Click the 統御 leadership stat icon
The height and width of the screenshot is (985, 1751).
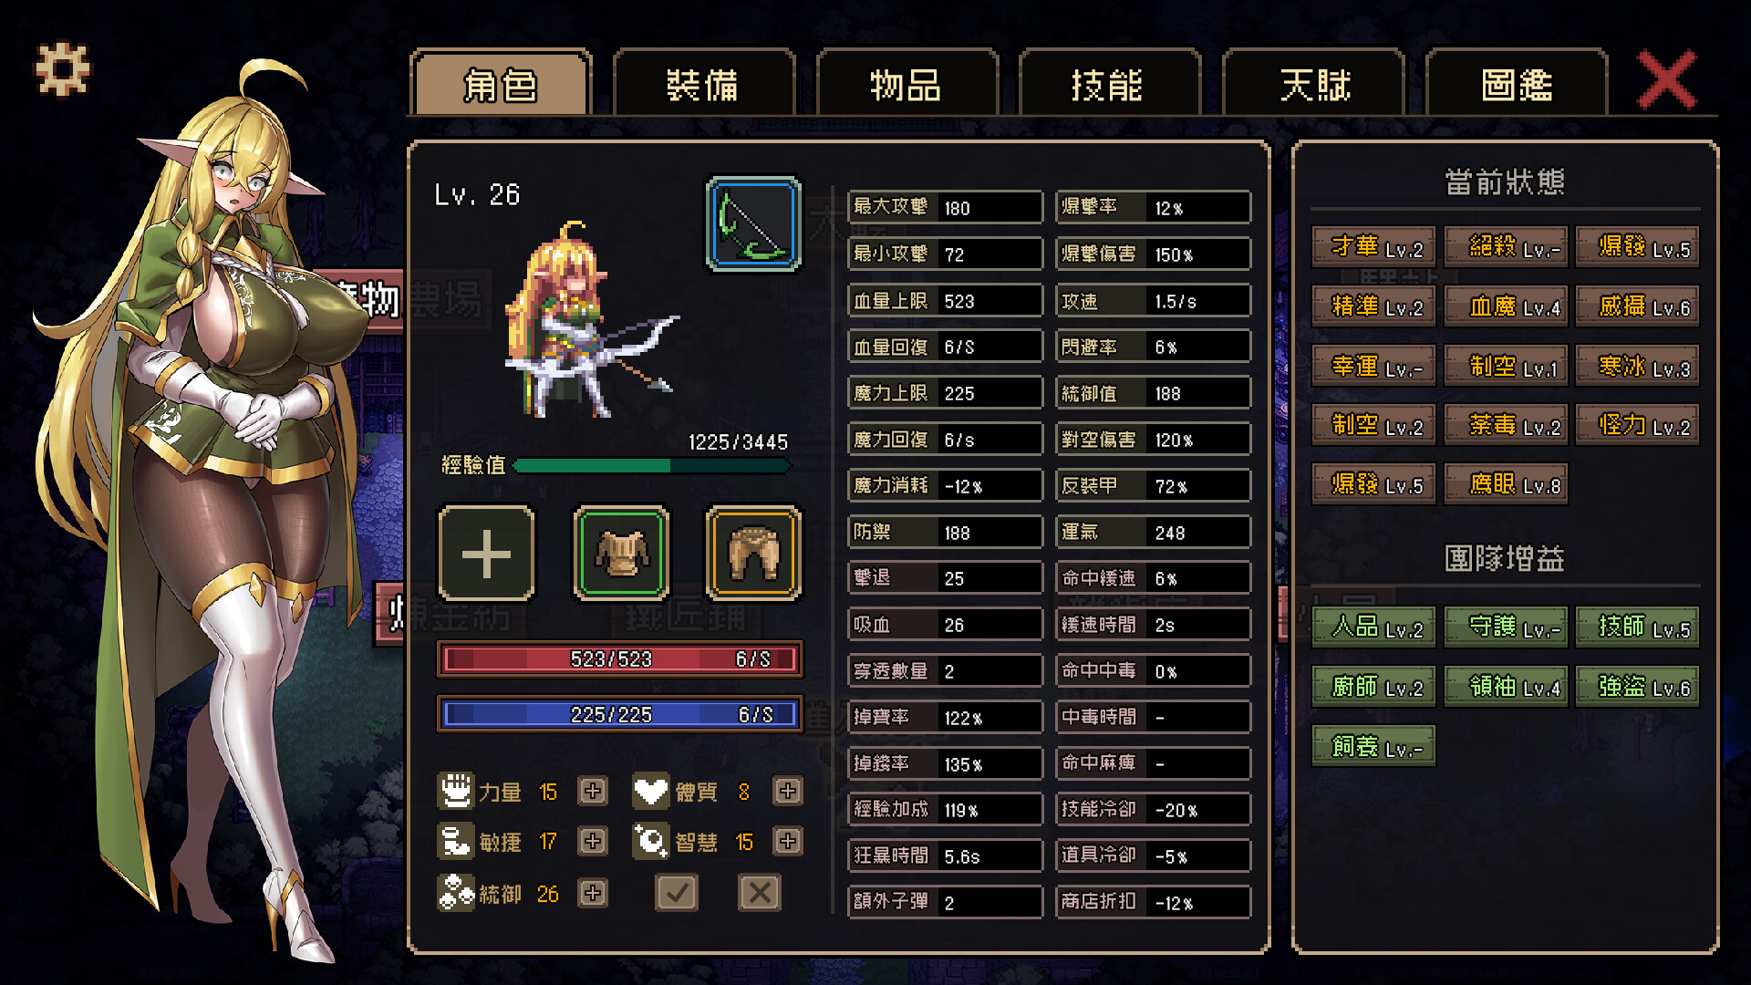pos(455,893)
